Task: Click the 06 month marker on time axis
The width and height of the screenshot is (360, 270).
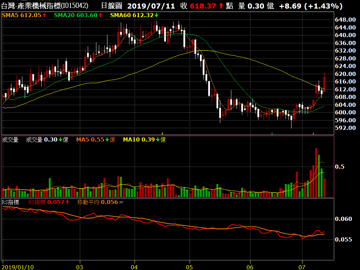Action: (x=250, y=267)
